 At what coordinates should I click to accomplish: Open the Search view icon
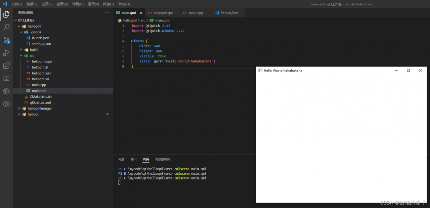[x=6, y=27]
